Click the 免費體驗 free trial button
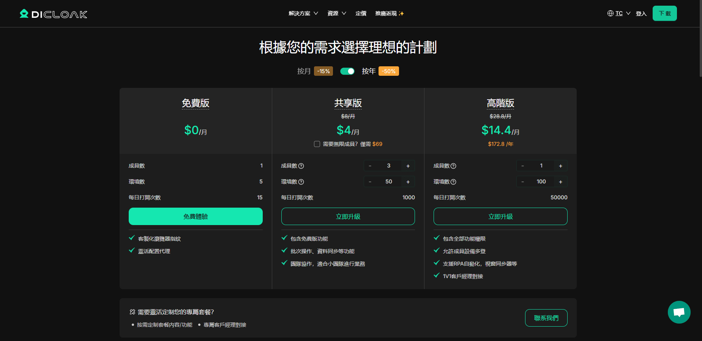This screenshot has height=341, width=702. tap(196, 216)
